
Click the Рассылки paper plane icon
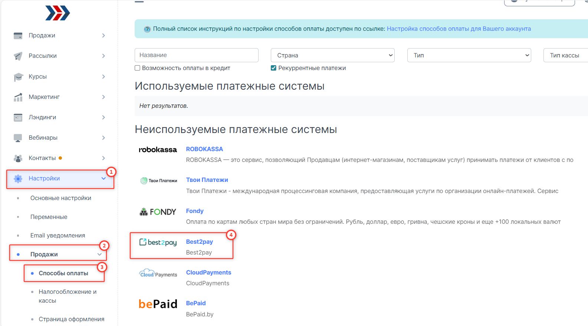[x=18, y=56]
